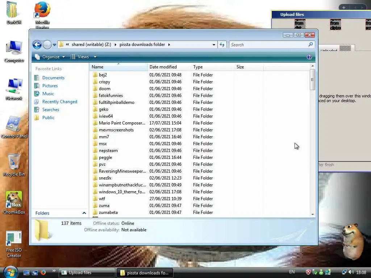371x278 pixels.
Task: Open the Recycle Bin
Action: coord(14,165)
